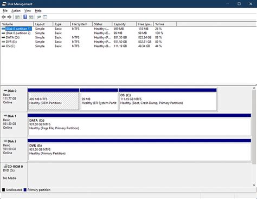The height and width of the screenshot is (199, 257).
Task: Sort by the Free Space column header
Action: pos(145,24)
